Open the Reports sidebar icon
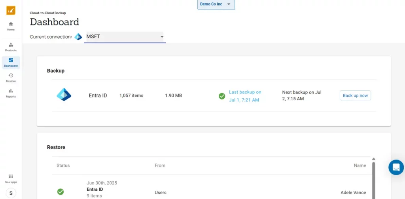The width and height of the screenshot is (405, 199). 11,93
